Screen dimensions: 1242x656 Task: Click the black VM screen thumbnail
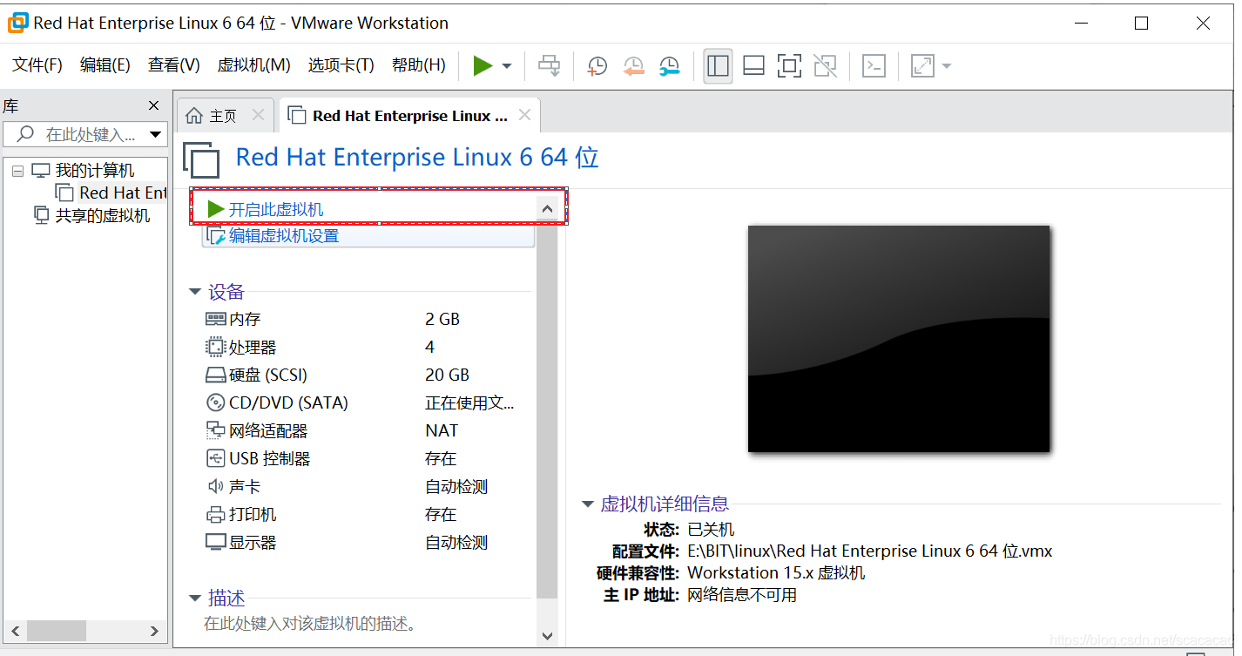[898, 339]
